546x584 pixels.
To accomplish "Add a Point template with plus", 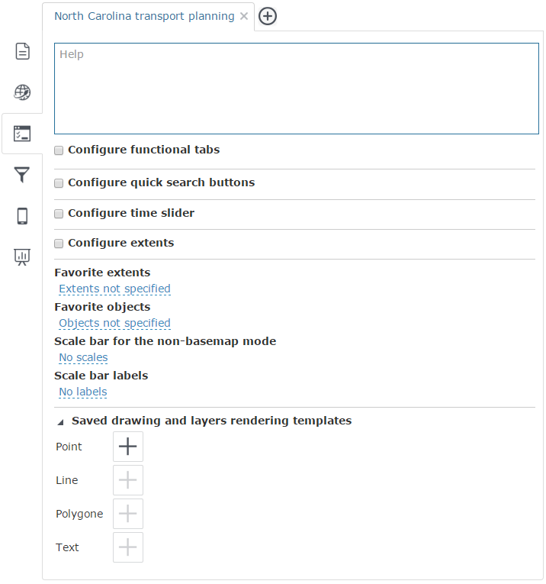I will tap(128, 447).
